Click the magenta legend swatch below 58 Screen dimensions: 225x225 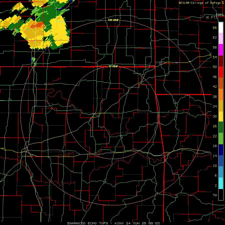pyautogui.click(x=221, y=50)
